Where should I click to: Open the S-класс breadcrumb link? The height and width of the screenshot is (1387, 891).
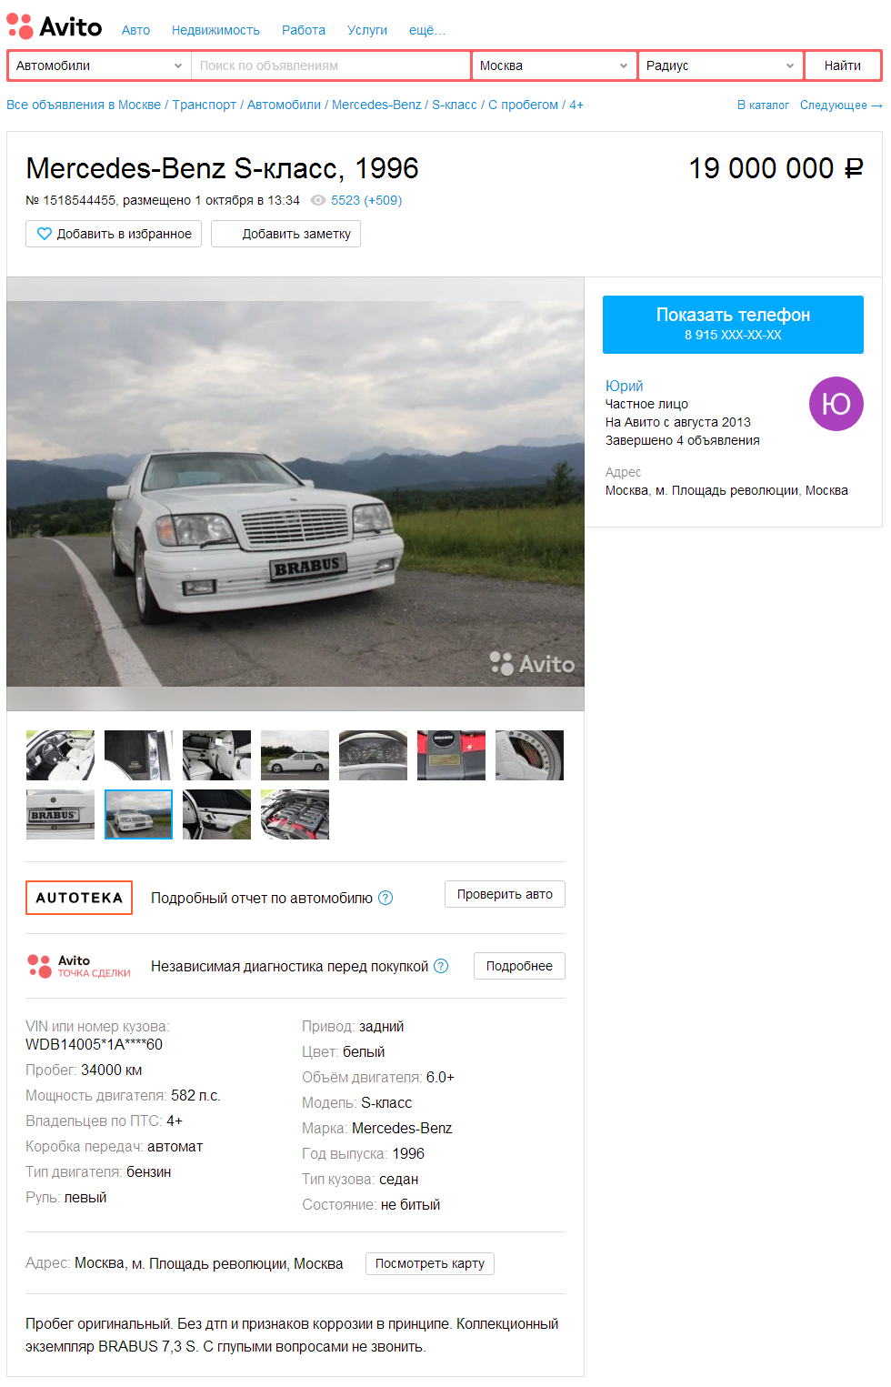click(x=455, y=105)
